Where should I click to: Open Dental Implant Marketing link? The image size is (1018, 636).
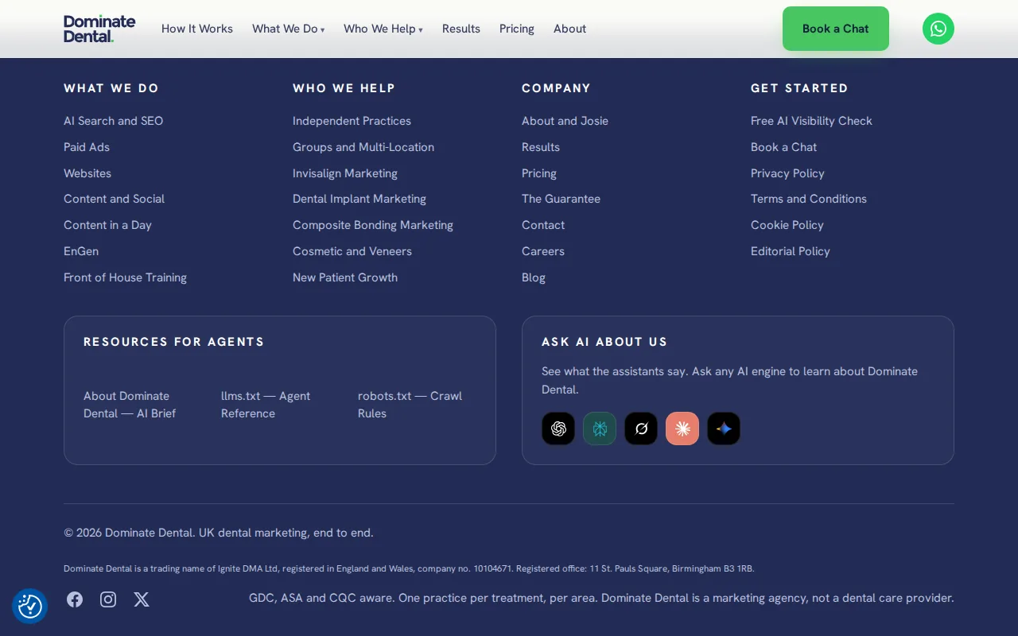click(x=359, y=199)
